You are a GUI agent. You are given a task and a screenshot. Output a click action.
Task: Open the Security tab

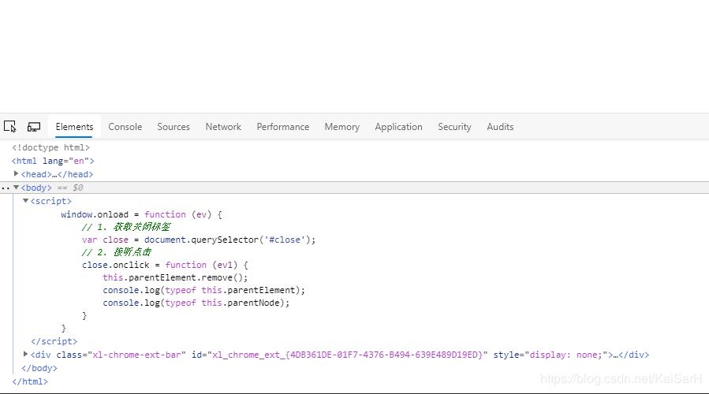click(454, 127)
